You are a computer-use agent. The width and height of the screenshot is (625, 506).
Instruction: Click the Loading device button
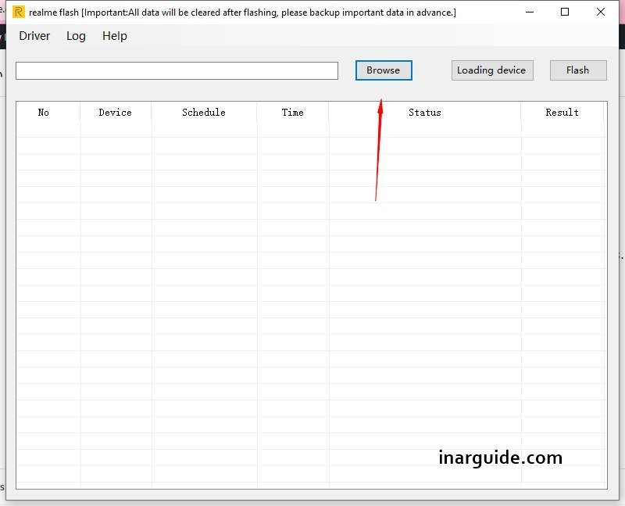tap(492, 70)
